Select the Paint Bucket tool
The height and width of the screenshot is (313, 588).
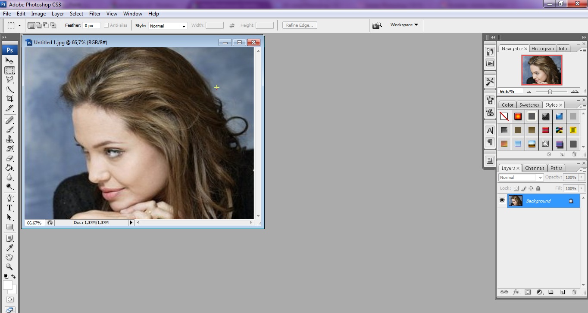point(9,167)
